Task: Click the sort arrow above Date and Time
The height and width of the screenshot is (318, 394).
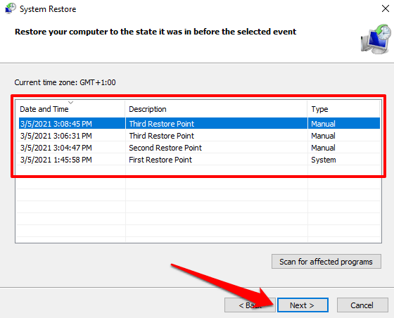Action: point(71,103)
